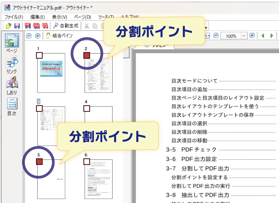Click the first PDF output icon

coord(28,26)
